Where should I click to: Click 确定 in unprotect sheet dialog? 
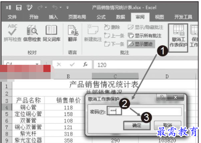pos(137,125)
